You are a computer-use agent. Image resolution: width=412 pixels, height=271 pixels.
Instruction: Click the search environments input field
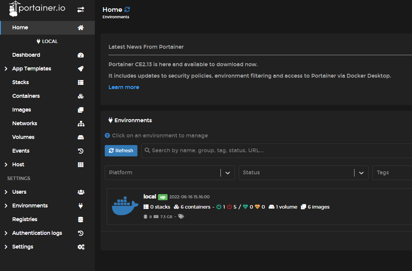277,151
